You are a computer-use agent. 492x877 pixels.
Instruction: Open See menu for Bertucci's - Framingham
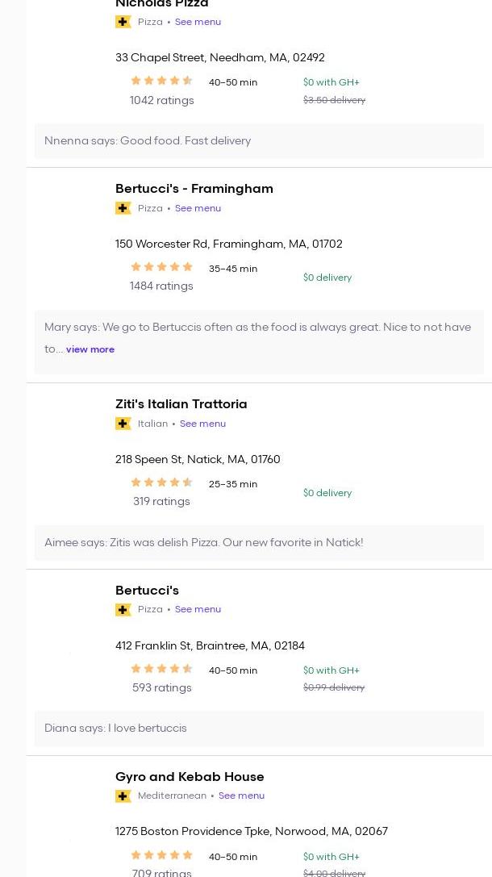pos(198,208)
